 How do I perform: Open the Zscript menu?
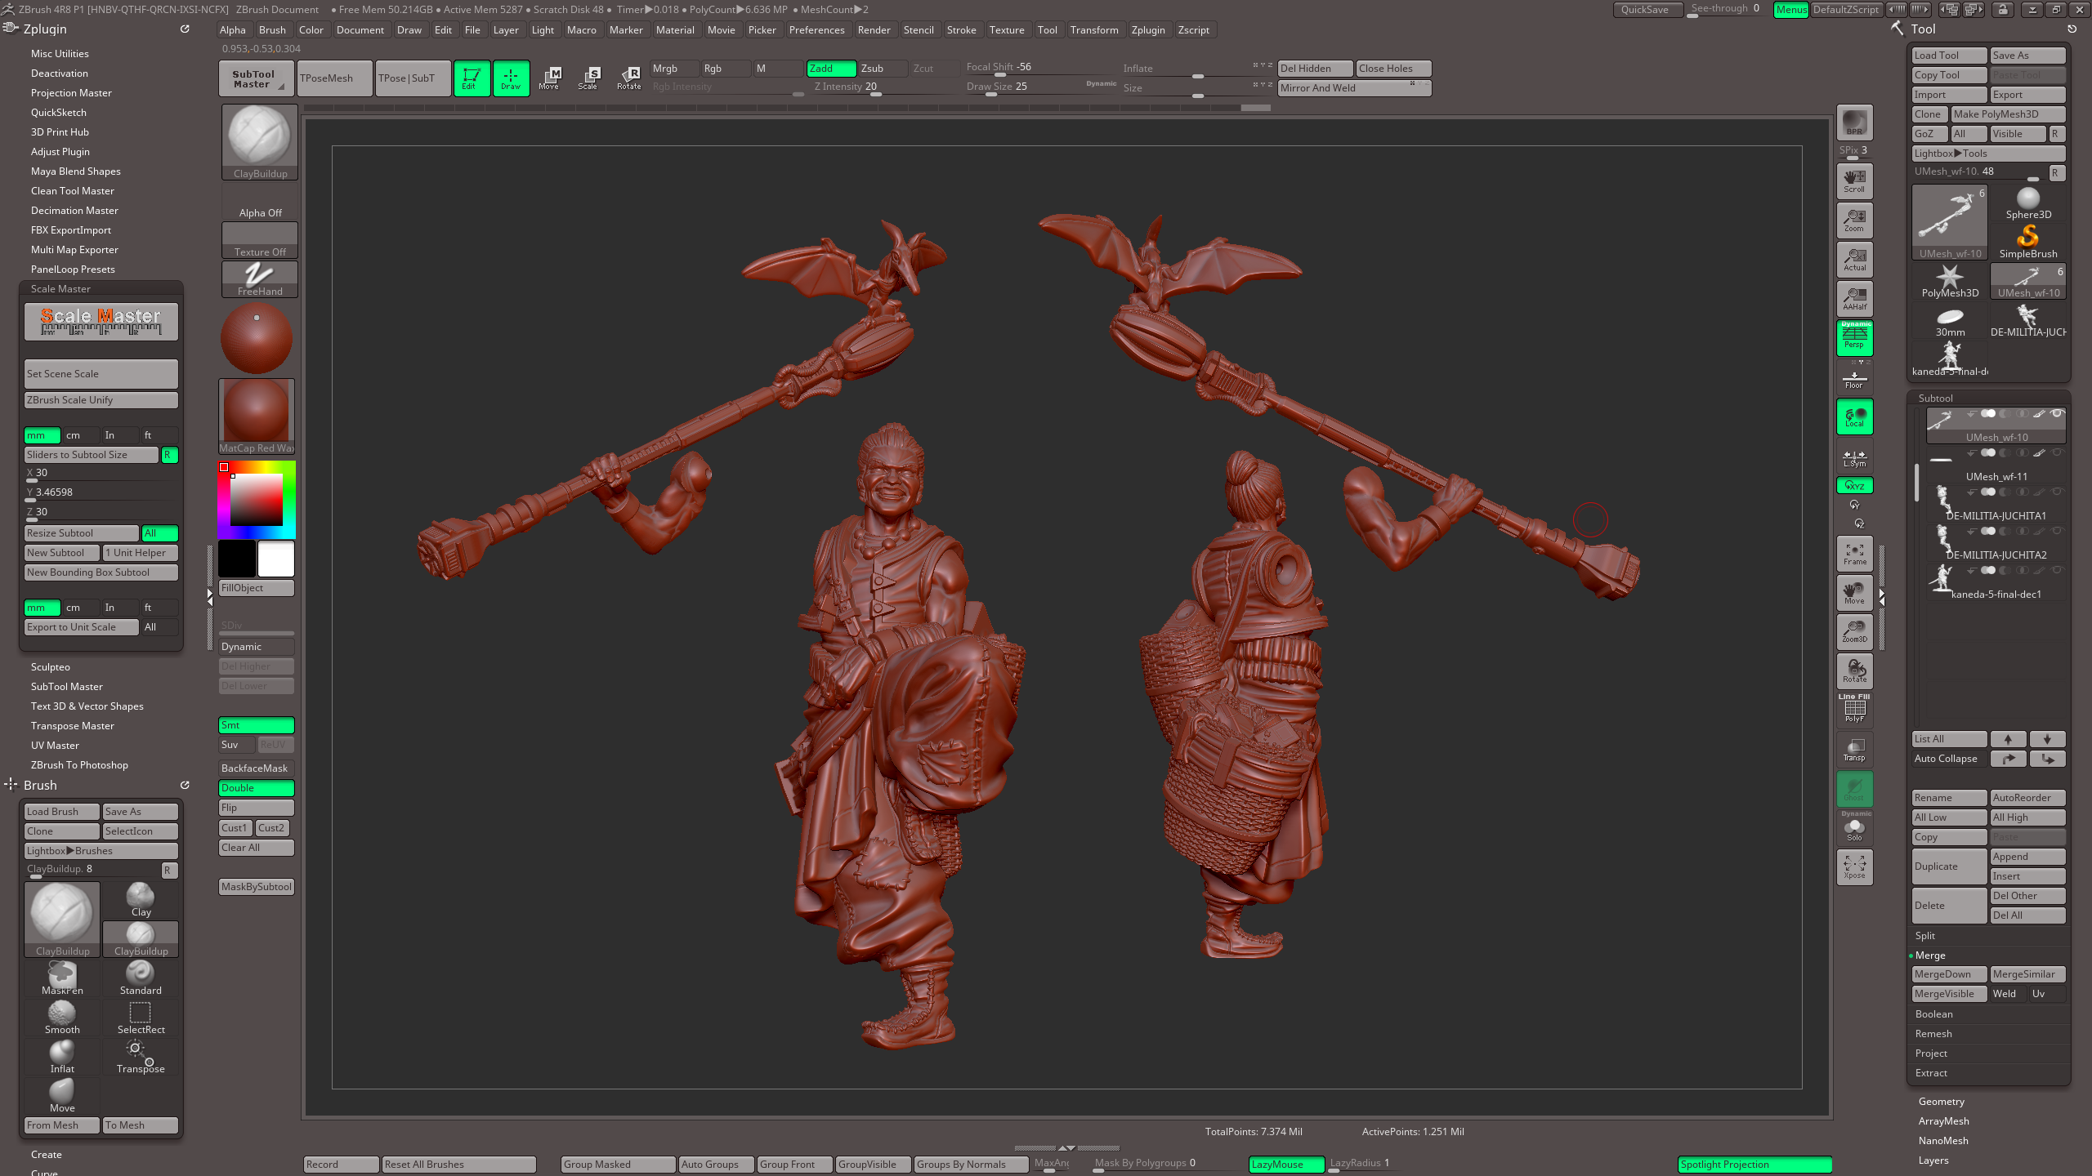point(1193,30)
